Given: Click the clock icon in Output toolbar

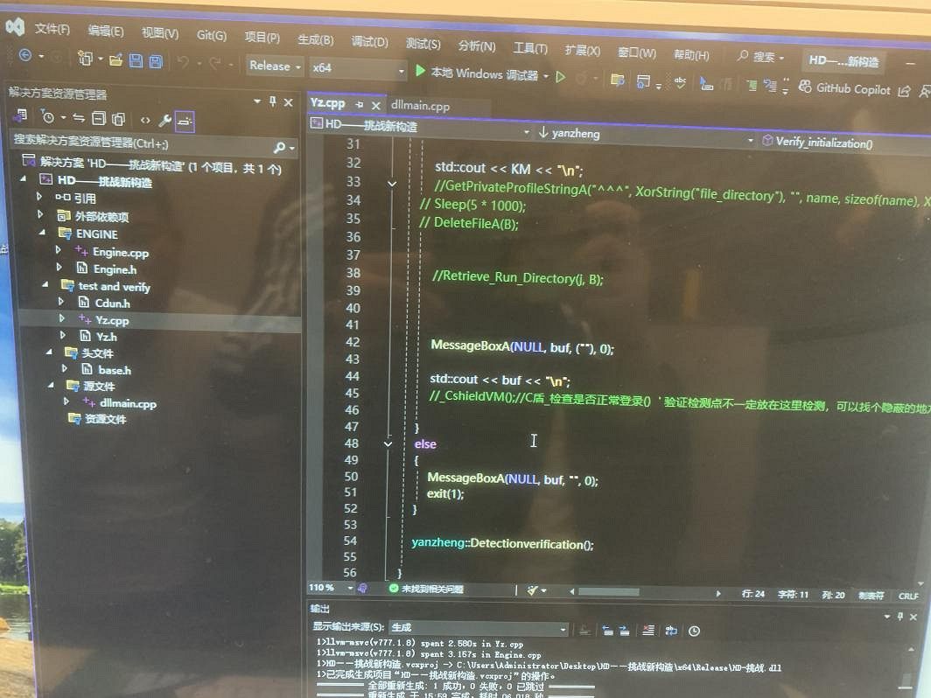Looking at the screenshot, I should click(x=694, y=631).
